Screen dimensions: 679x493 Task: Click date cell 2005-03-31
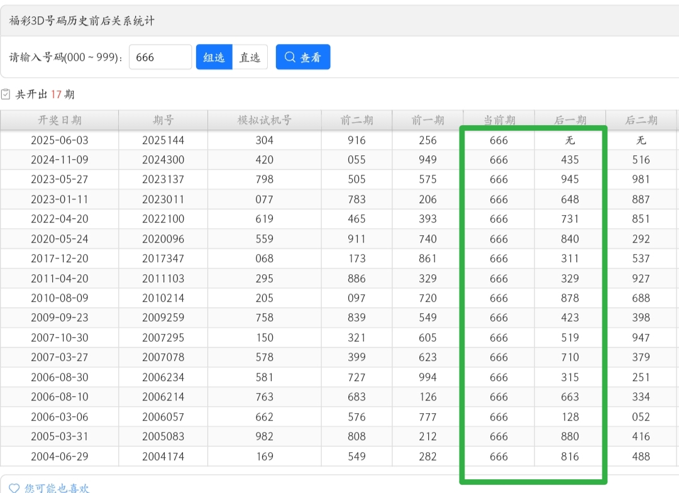point(60,436)
